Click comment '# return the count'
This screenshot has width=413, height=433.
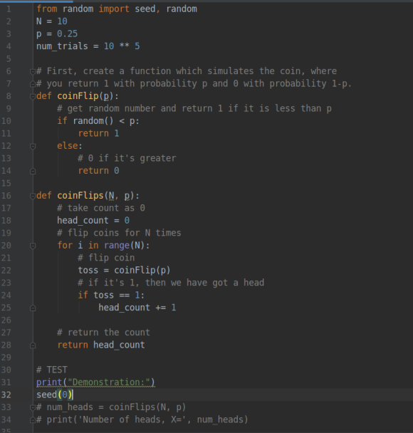point(103,333)
